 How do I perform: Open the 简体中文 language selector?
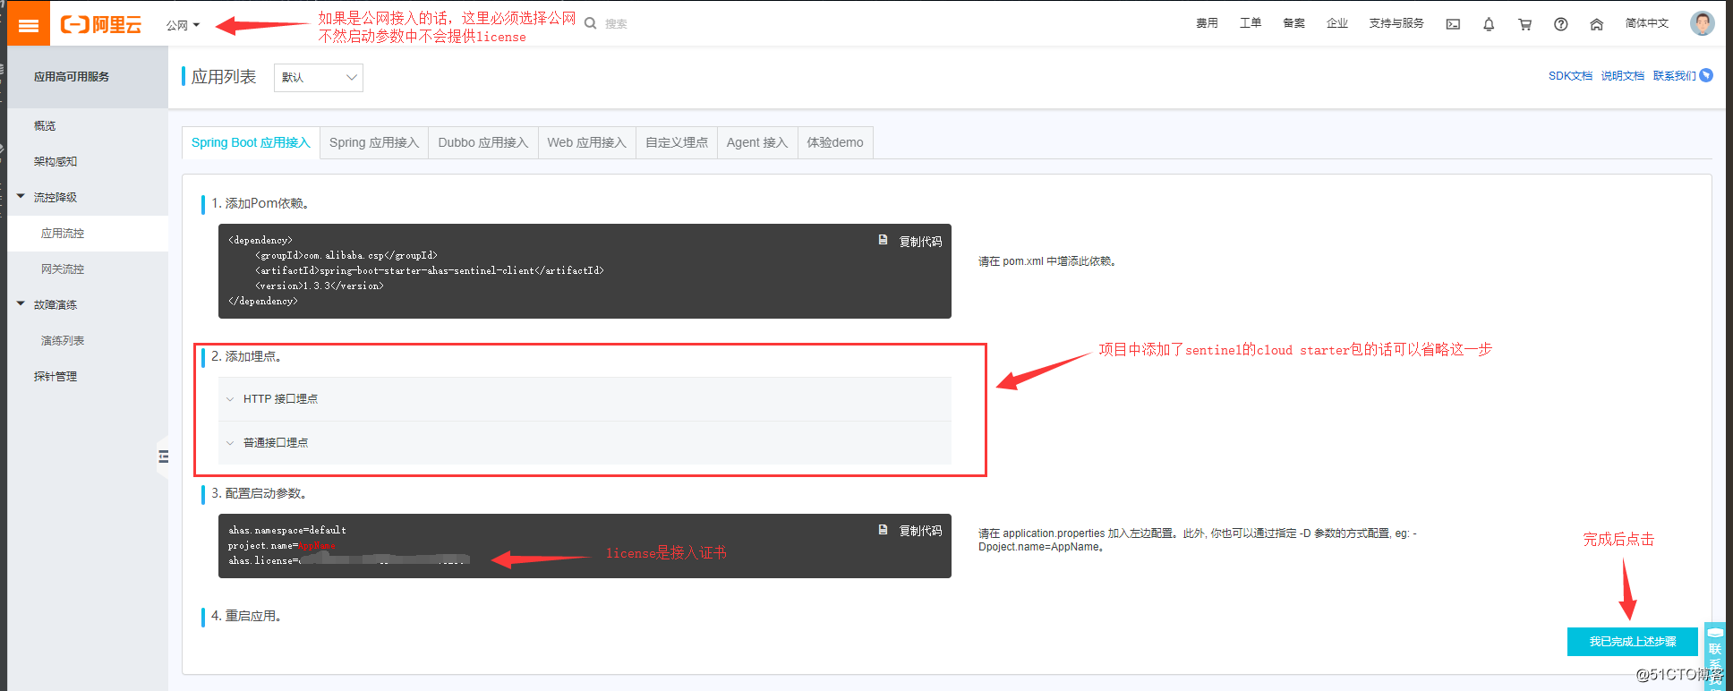click(1647, 23)
